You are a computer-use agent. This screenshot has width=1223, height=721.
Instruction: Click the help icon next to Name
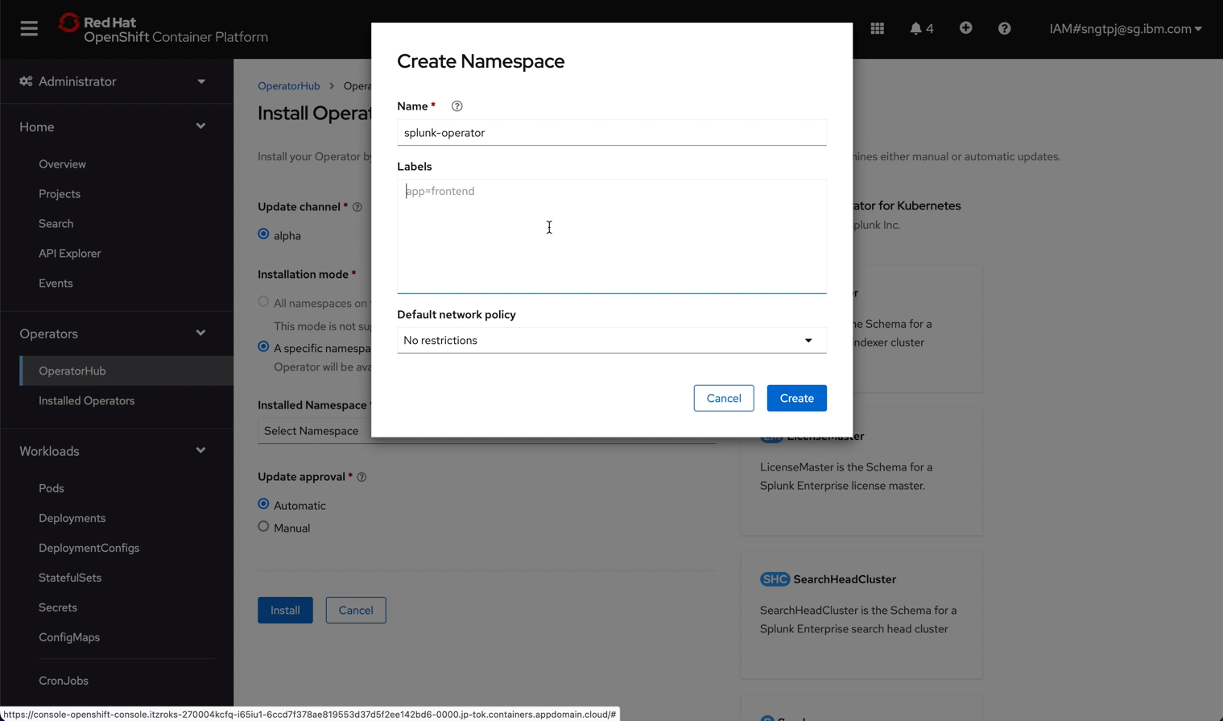pos(457,106)
